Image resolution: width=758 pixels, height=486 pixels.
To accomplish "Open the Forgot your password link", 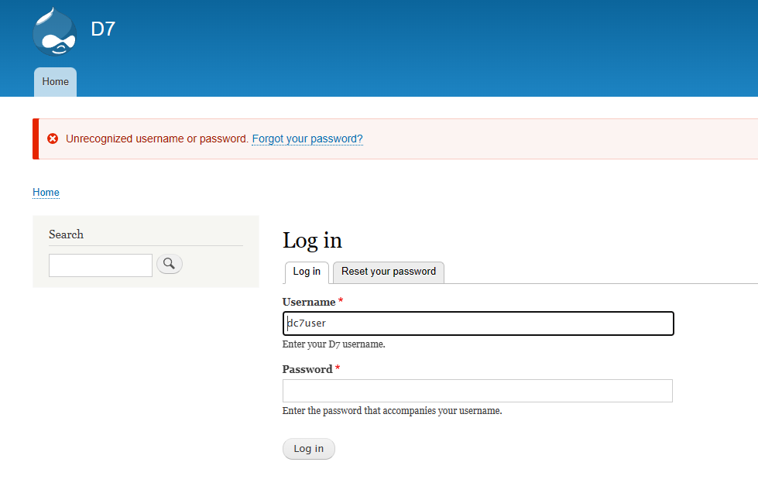I will tap(307, 139).
